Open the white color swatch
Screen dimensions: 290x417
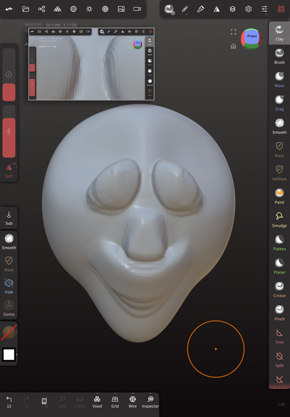click(9, 354)
